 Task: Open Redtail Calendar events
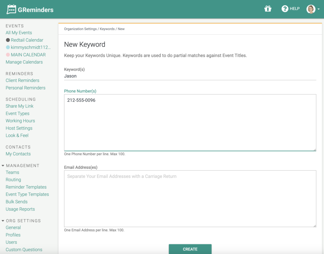coord(27,40)
